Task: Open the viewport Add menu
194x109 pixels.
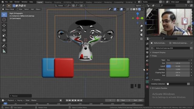Action: coord(32,9)
